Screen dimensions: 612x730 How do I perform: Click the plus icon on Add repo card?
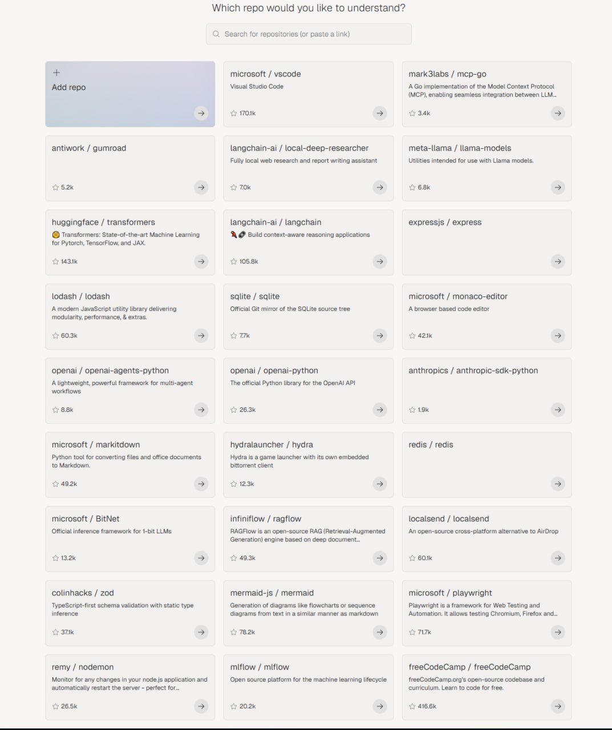(x=56, y=72)
